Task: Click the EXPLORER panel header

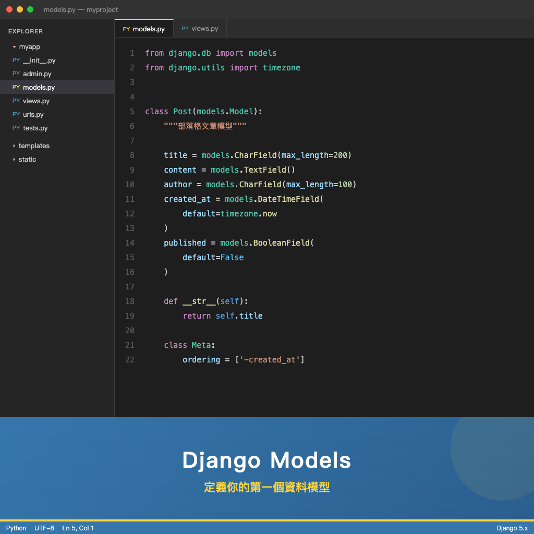Action: (x=26, y=31)
